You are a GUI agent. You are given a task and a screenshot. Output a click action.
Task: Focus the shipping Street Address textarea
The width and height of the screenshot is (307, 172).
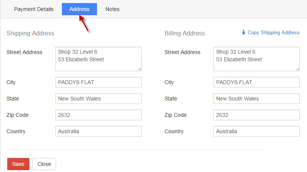[x=99, y=59]
